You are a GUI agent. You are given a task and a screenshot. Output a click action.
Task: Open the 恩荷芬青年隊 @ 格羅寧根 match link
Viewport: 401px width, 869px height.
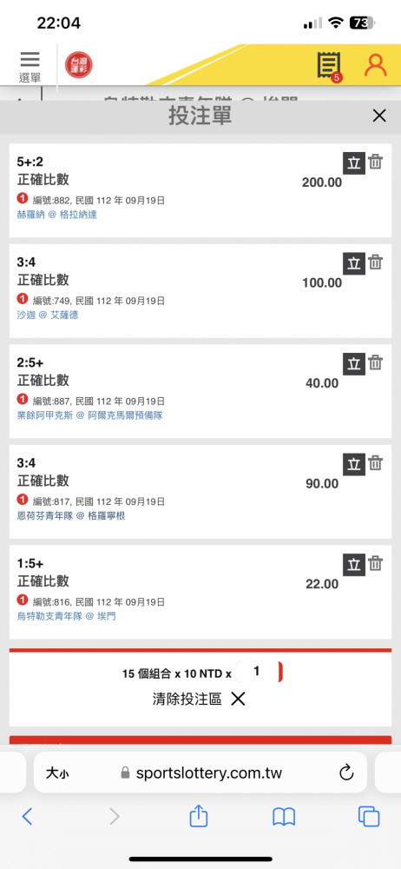(x=72, y=515)
